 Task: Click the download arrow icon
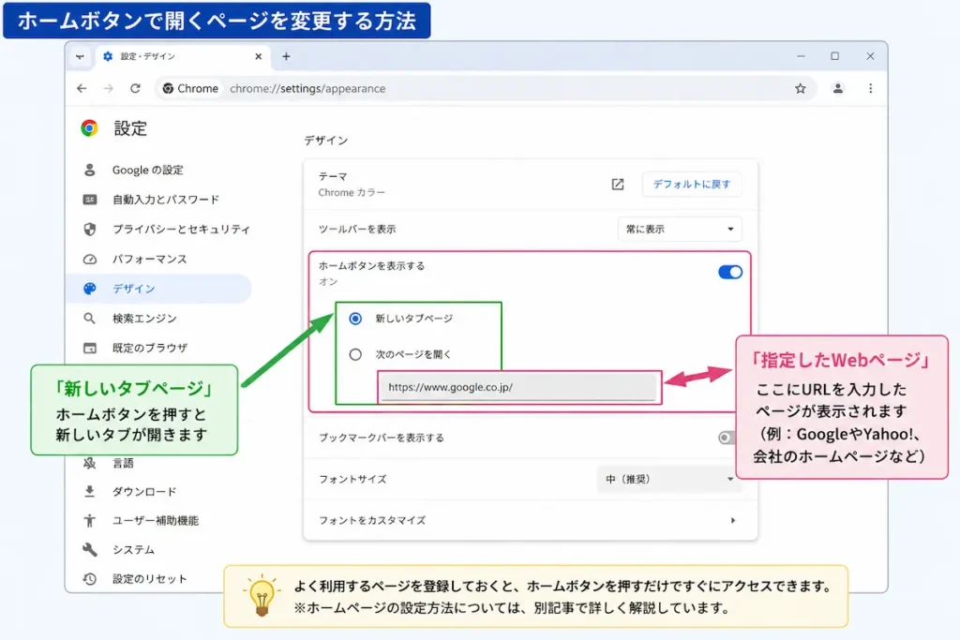(x=89, y=491)
